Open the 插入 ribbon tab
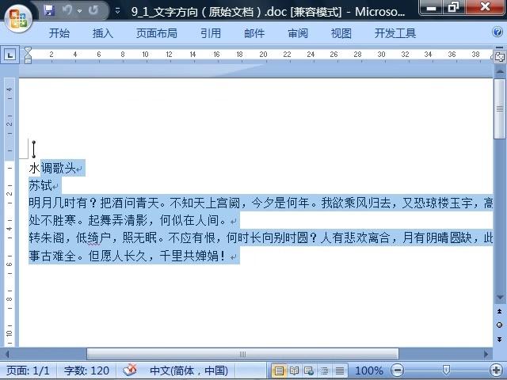This screenshot has height=380, width=507. pyautogui.click(x=102, y=33)
